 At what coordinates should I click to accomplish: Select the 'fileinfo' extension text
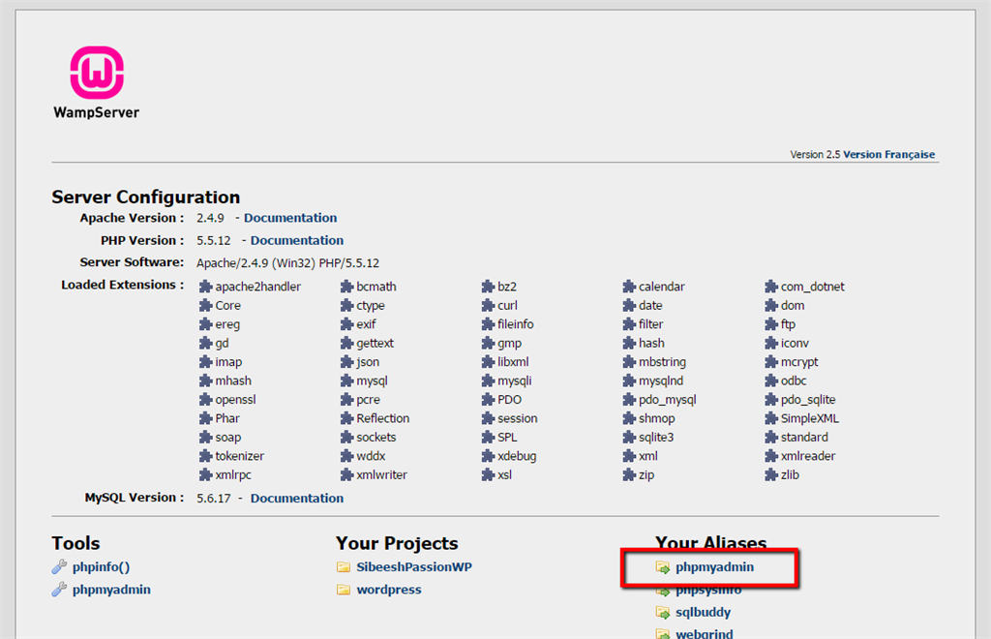pyautogui.click(x=515, y=324)
